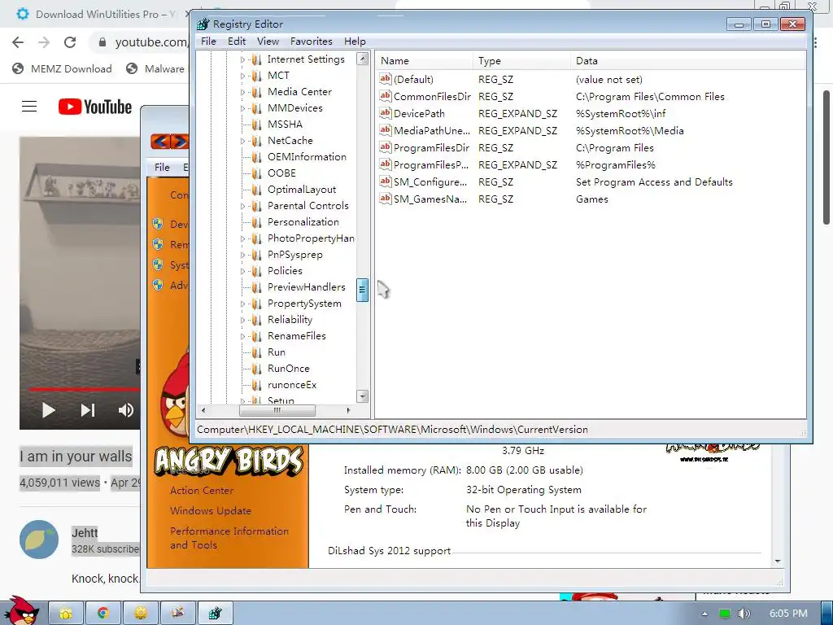Screen dimensions: 833x625
Task: Open Performance Information and Tools link
Action: (229, 538)
